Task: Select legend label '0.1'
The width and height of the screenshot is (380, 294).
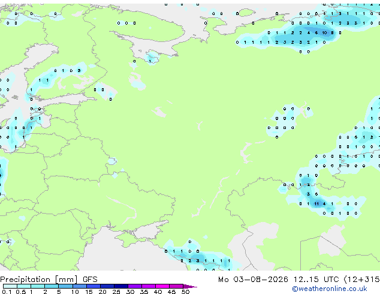Action: pyautogui.click(x=7, y=292)
